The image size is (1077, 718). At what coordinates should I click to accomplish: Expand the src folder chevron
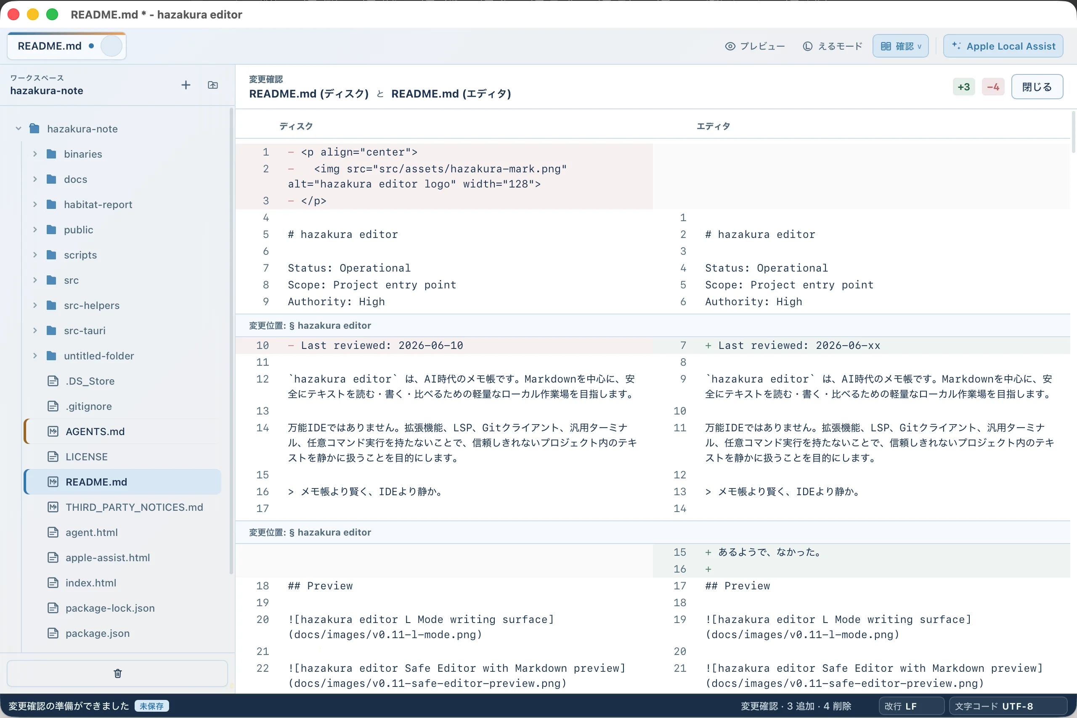(x=35, y=280)
